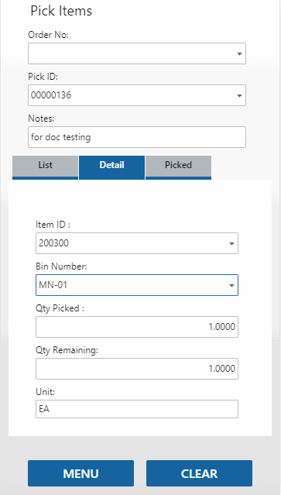The width and height of the screenshot is (281, 495).
Task: Open the Order No dropdown arrow
Action: tap(239, 54)
